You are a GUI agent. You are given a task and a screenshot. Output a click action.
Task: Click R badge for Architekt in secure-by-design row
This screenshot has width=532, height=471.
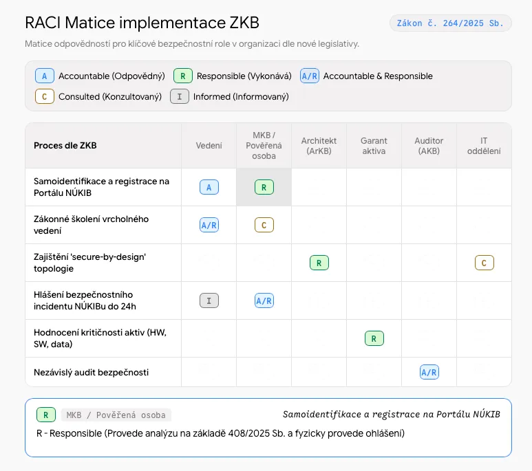(319, 263)
